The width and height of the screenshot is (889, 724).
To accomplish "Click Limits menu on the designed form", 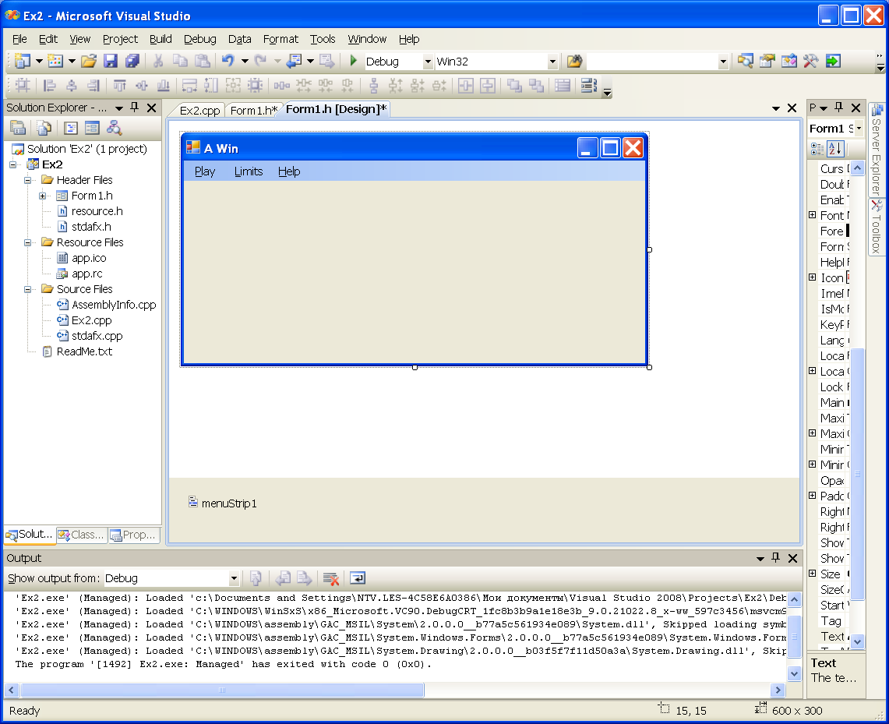I will [249, 171].
